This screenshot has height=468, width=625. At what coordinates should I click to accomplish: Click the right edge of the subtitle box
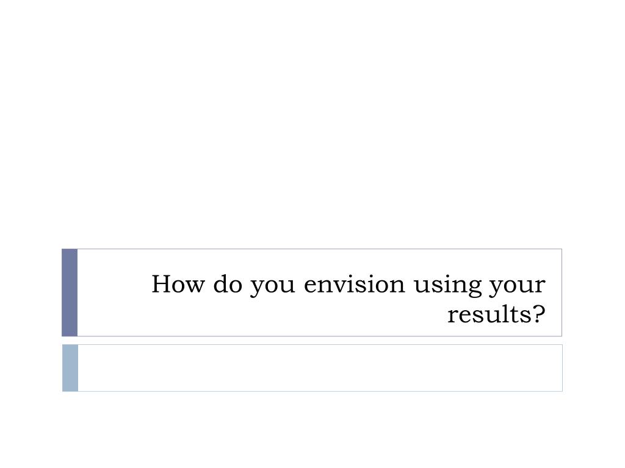[562, 368]
